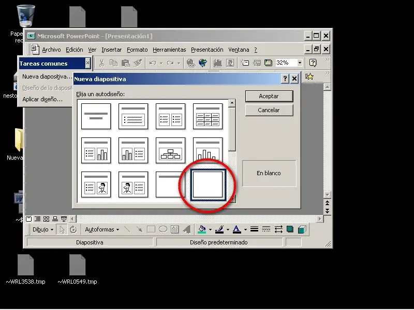Open the Line Color dropdown arrow

(x=228, y=229)
